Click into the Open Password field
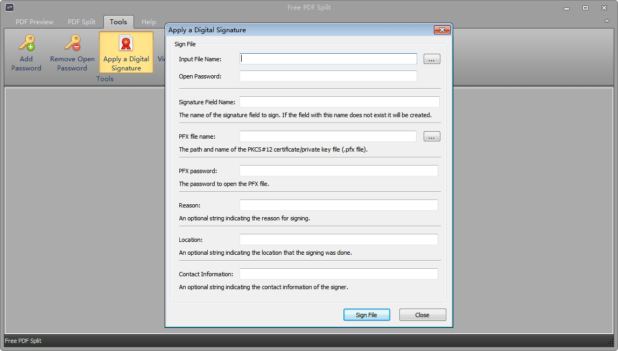The height and width of the screenshot is (351, 618). 328,76
